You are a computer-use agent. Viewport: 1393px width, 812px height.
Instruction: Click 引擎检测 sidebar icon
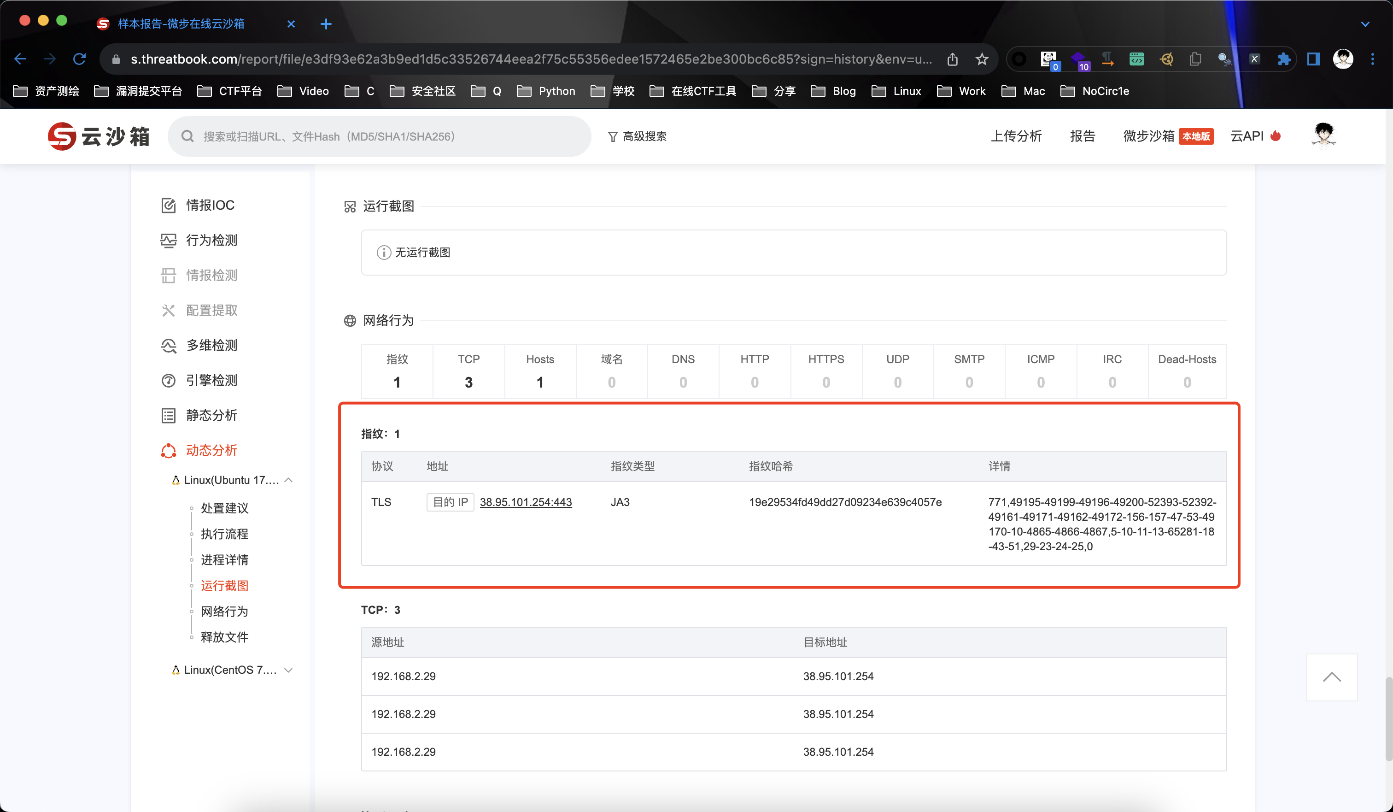[x=168, y=380]
